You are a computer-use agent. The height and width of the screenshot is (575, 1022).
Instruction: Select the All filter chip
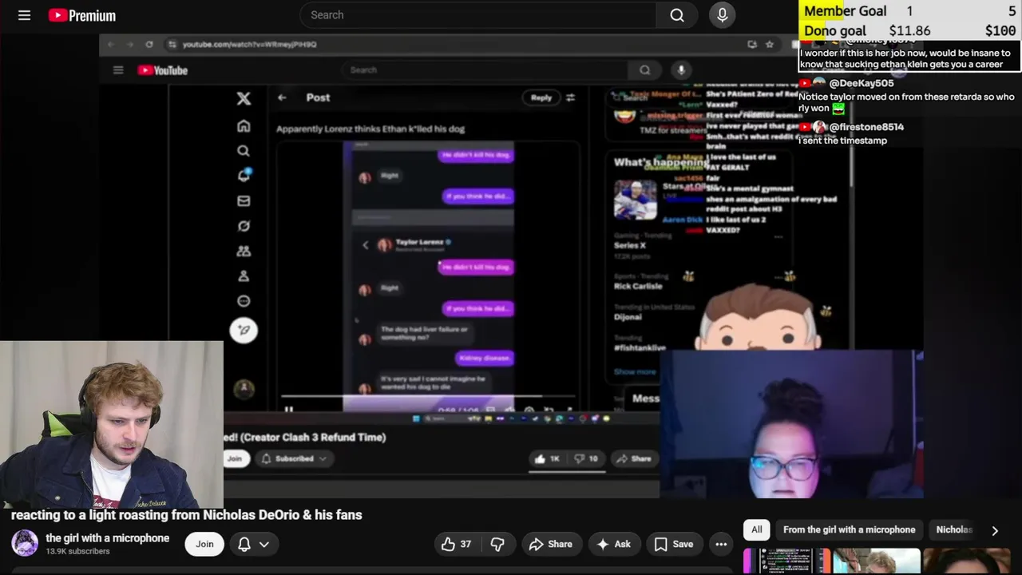[756, 529]
